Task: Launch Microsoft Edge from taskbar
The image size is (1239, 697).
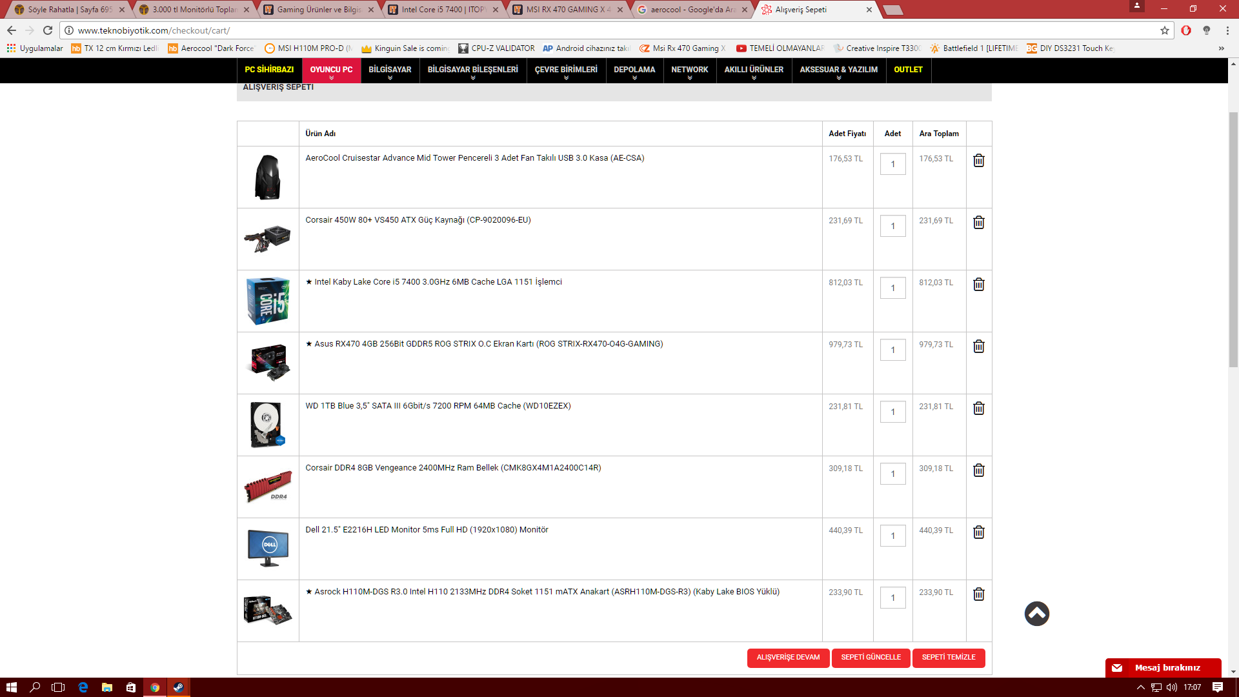Action: coord(83,687)
